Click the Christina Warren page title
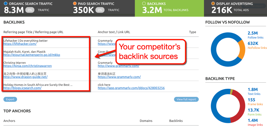Screen dimensions: 267x128 click(x=15, y=63)
